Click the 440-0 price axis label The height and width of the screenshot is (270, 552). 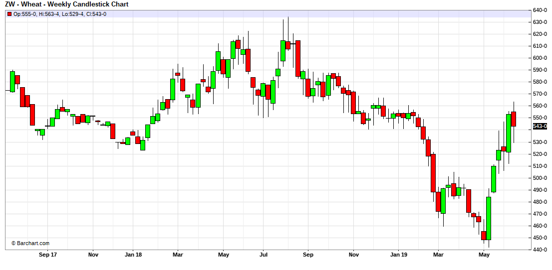point(540,250)
